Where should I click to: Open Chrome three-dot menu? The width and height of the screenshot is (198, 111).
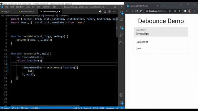(195, 11)
